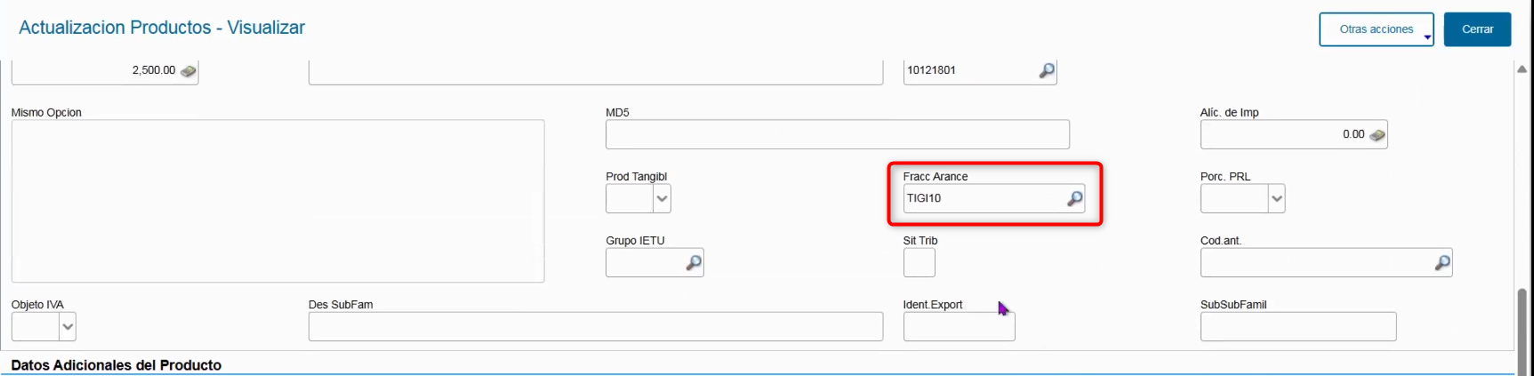Click the magnifier in the Fracc Arance field
Screen dimensions: 1534x376
tap(1074, 198)
